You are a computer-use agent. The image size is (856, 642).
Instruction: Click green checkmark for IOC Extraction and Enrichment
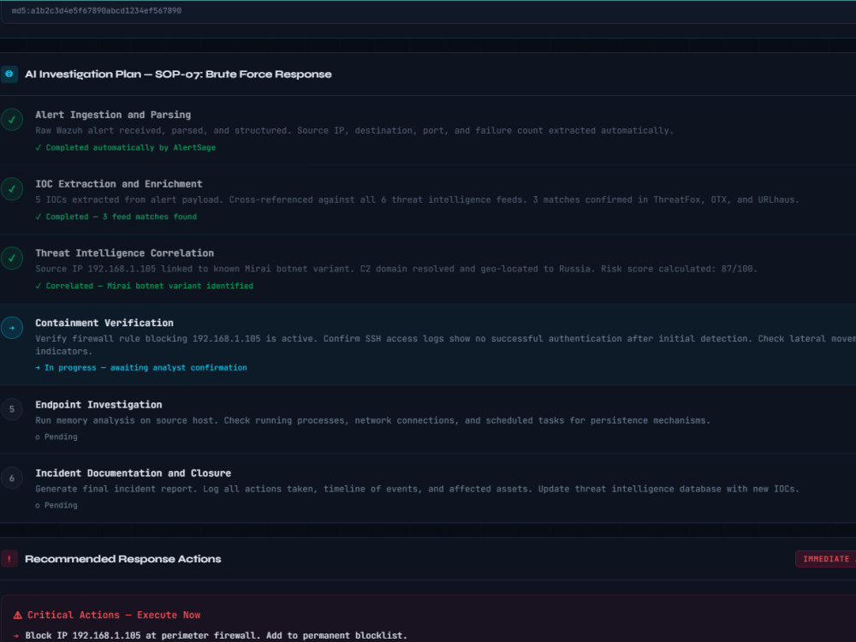(x=12, y=189)
